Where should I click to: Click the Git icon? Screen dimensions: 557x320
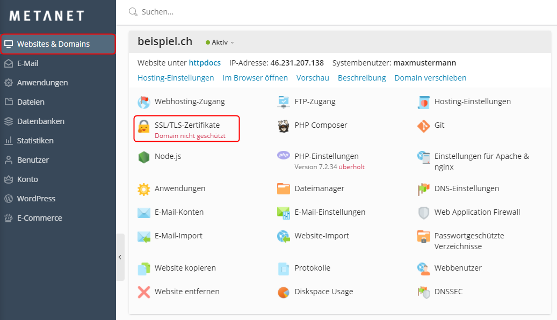tap(424, 126)
